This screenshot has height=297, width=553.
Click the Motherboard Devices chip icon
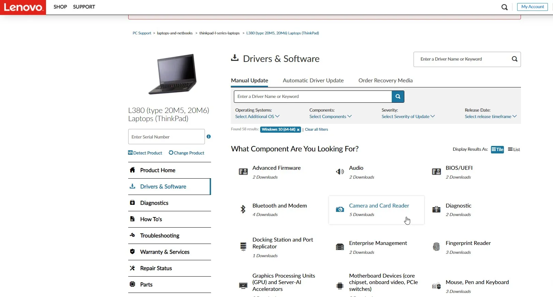[x=340, y=286]
